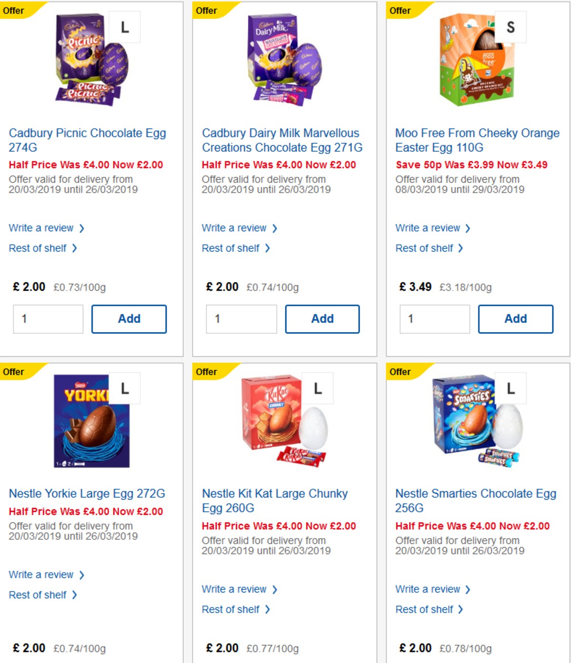Add the Cadbury Picnic egg to basket
This screenshot has height=663, width=571.
(x=128, y=319)
